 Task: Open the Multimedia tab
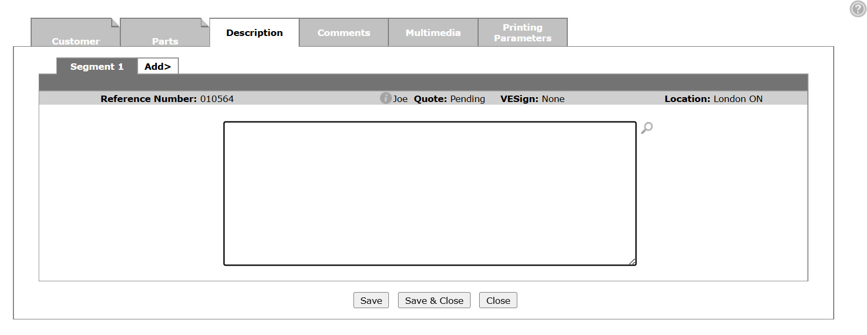433,33
